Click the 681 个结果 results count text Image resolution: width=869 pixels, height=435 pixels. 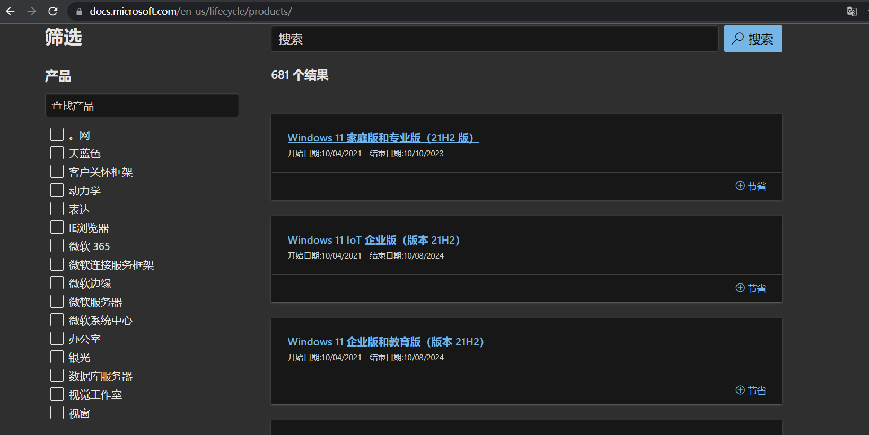pyautogui.click(x=300, y=75)
